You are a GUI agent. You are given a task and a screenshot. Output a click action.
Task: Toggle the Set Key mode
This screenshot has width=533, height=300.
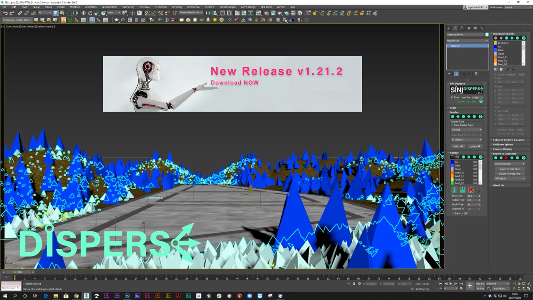(480, 288)
